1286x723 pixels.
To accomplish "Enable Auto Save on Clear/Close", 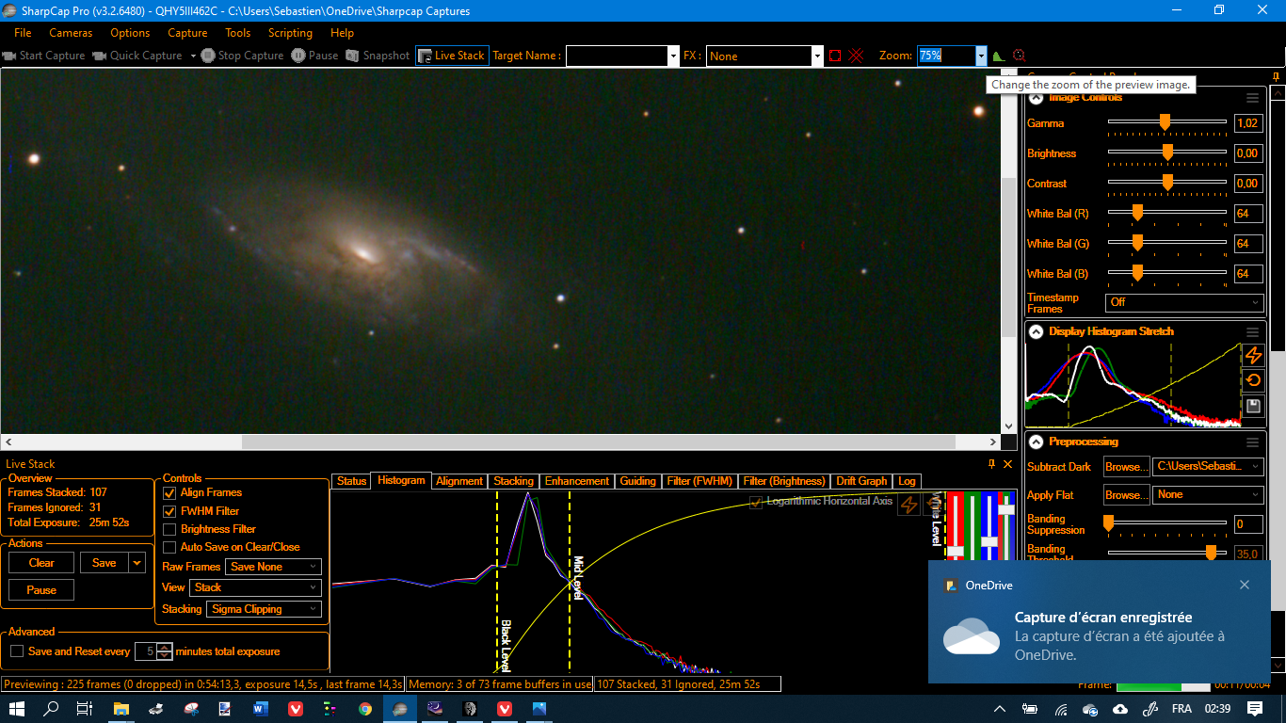I will (x=170, y=547).
